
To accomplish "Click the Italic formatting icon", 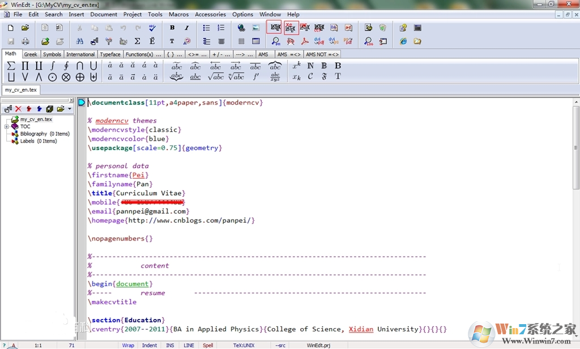I will tap(186, 27).
